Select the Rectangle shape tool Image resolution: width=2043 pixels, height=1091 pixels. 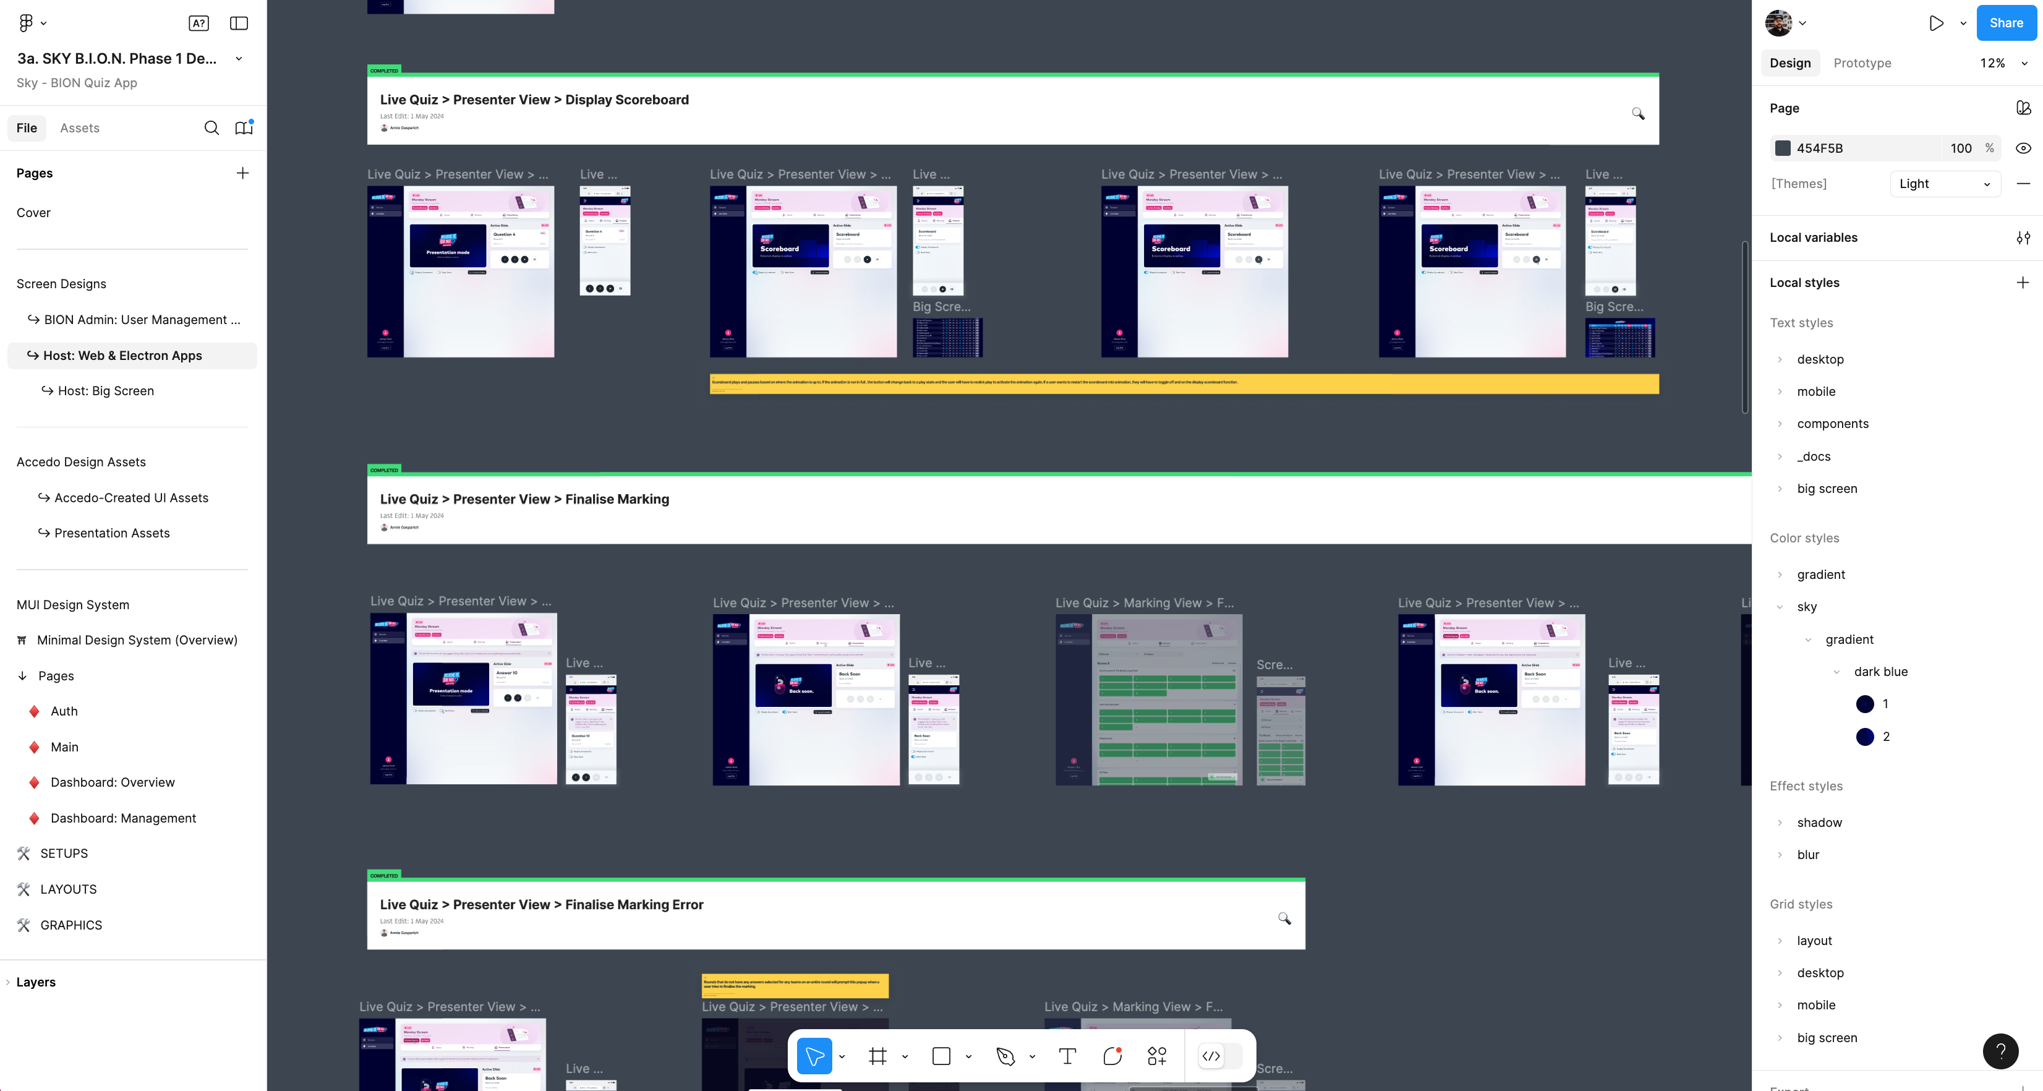[941, 1056]
